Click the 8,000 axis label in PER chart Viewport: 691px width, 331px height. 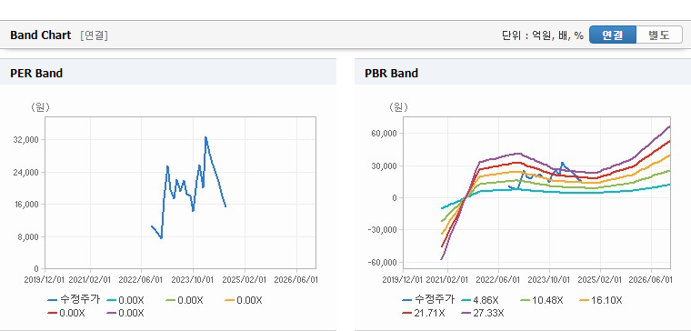(x=29, y=236)
